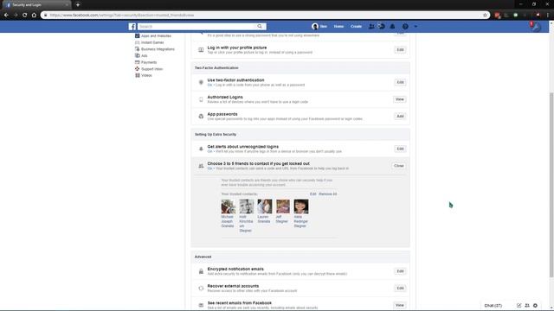Click new message compose icon in chat bar
Screen dimensions: 554x311
pyautogui.click(x=519, y=306)
